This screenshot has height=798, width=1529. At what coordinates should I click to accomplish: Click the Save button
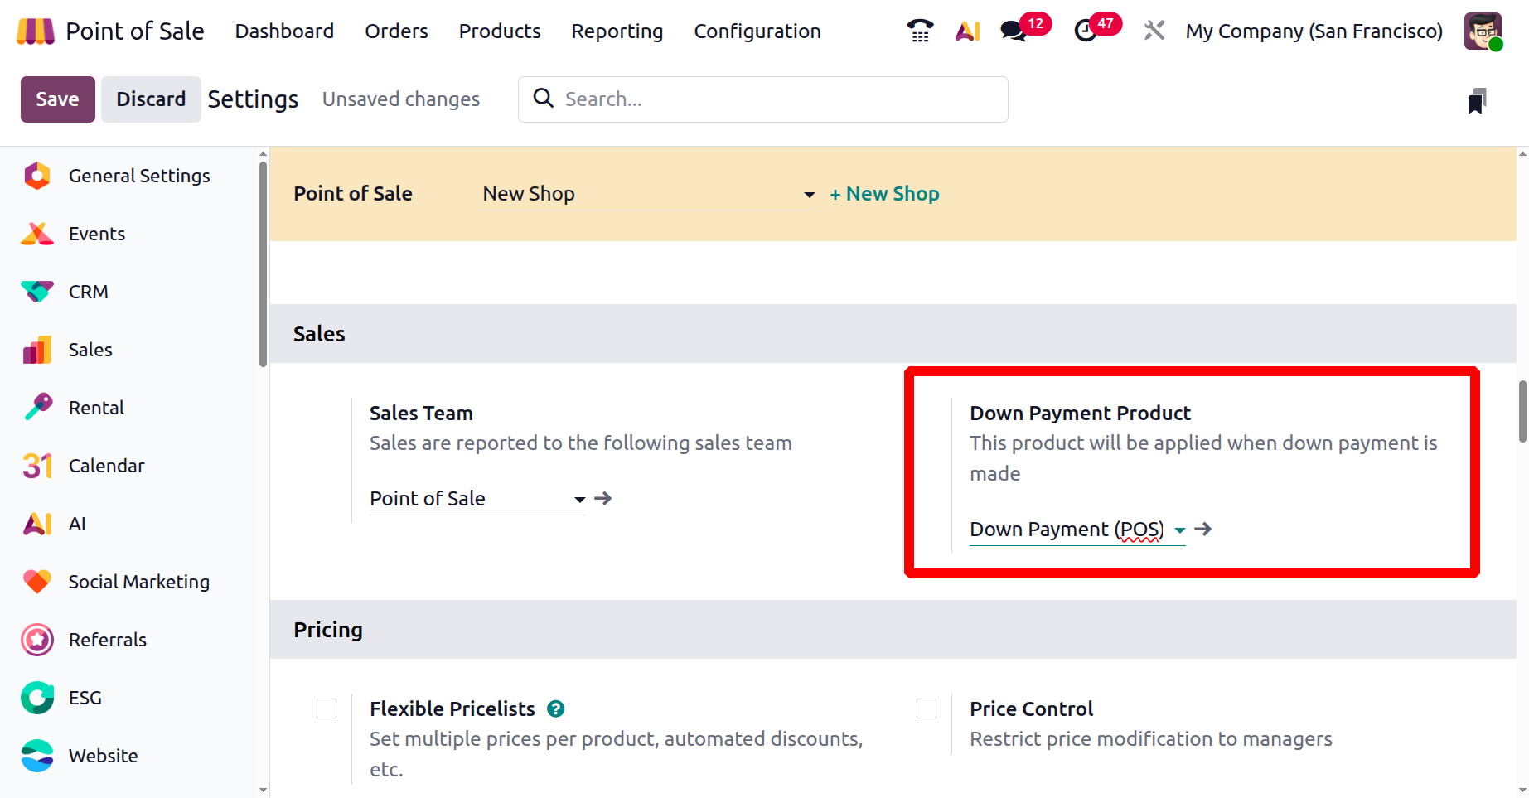pos(57,99)
